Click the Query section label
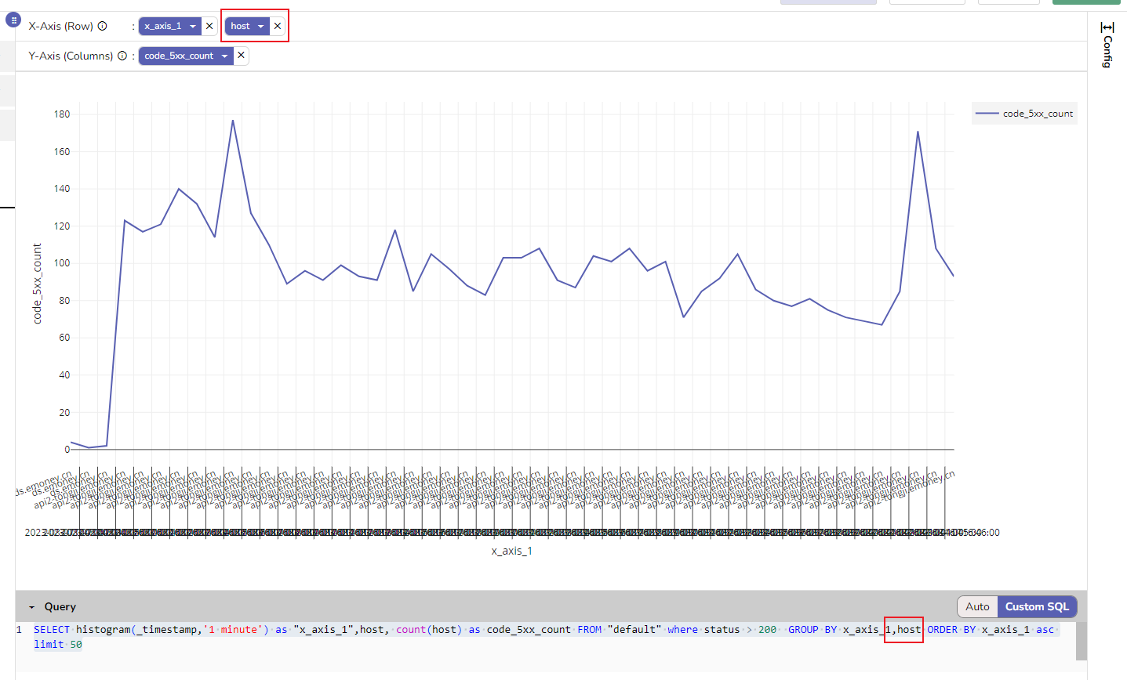The height and width of the screenshot is (680, 1127). pyautogui.click(x=60, y=606)
